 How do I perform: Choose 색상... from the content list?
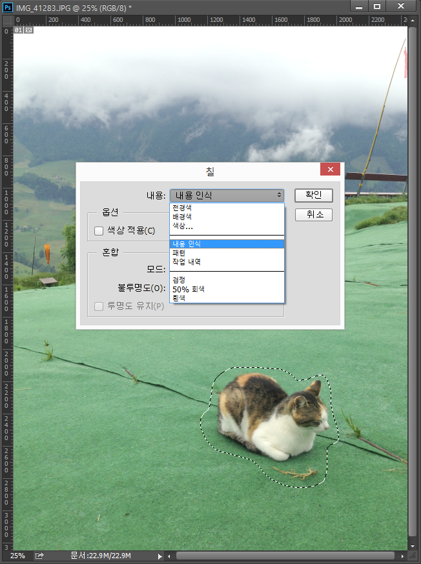coord(227,226)
